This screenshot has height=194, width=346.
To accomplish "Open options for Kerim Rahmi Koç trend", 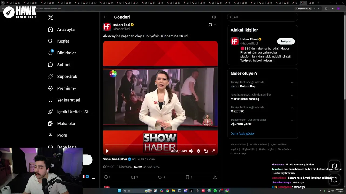I will click(293, 83).
